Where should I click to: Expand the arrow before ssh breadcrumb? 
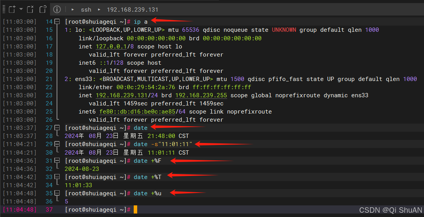[x=73, y=10]
